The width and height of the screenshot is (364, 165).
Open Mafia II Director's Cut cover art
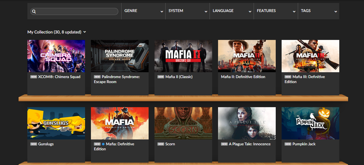183,56
